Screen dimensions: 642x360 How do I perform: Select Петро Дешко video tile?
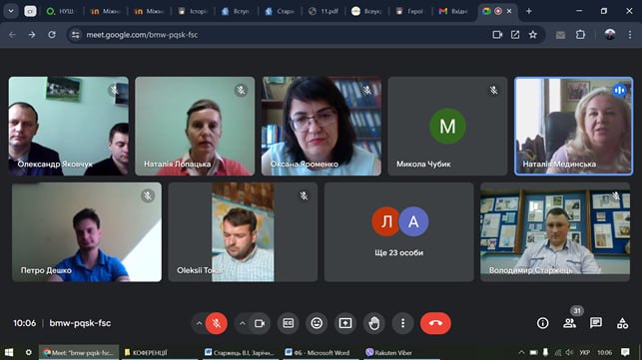pyautogui.click(x=87, y=232)
